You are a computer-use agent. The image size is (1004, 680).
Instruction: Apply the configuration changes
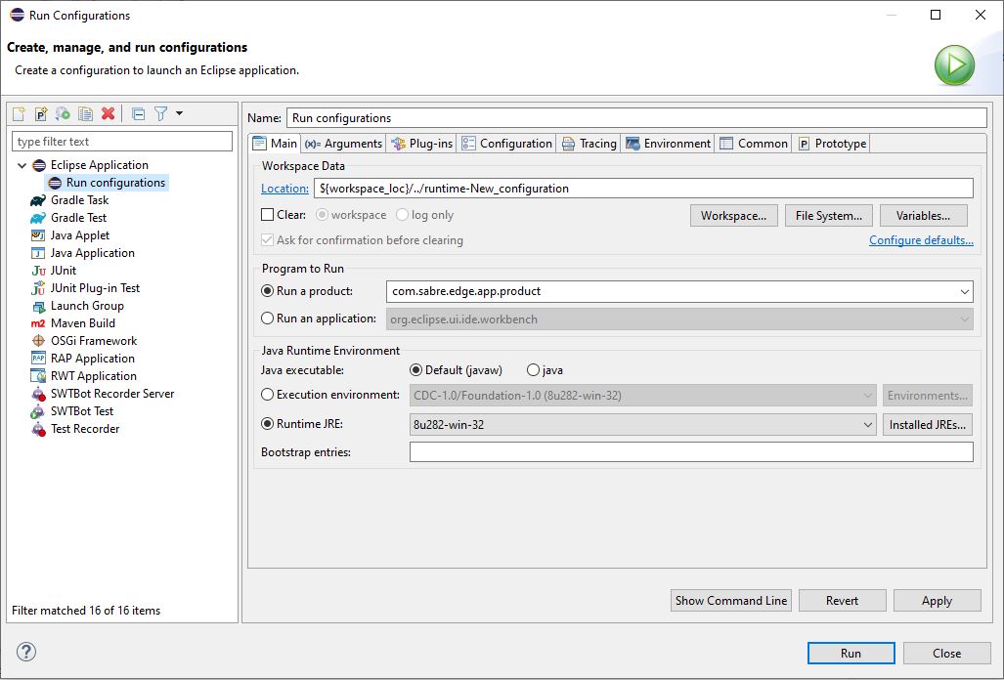(937, 601)
